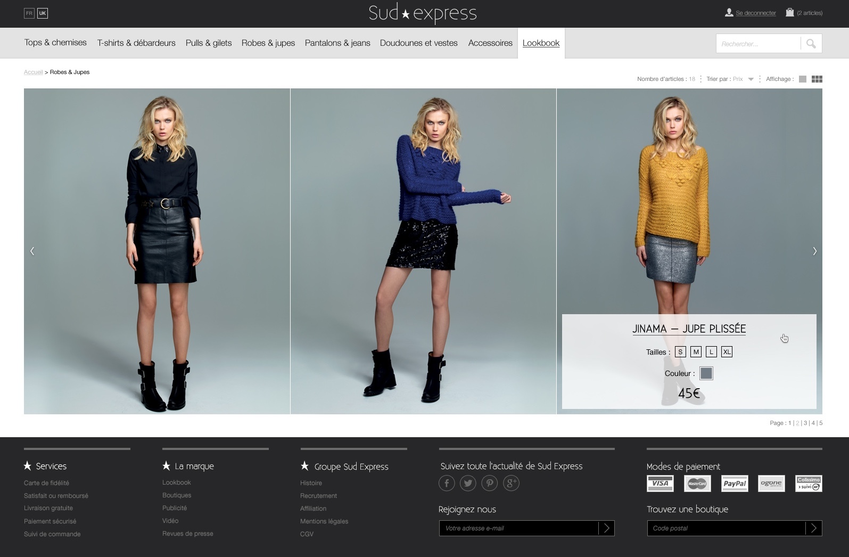Switch site language to UK
The height and width of the screenshot is (557, 849).
click(43, 13)
